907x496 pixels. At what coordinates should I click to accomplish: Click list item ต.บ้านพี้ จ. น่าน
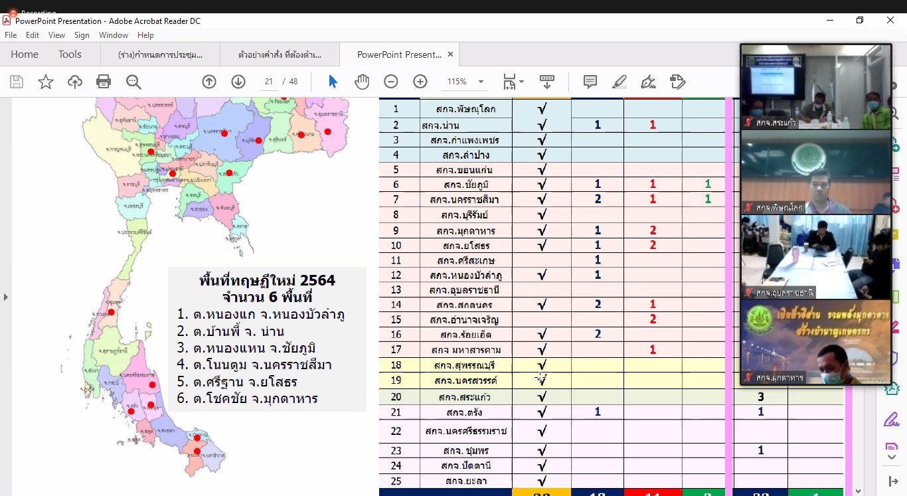pyautogui.click(x=230, y=331)
